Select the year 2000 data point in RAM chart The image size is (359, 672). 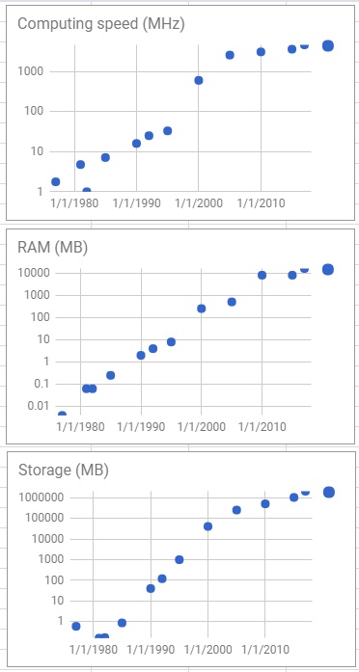click(x=201, y=309)
